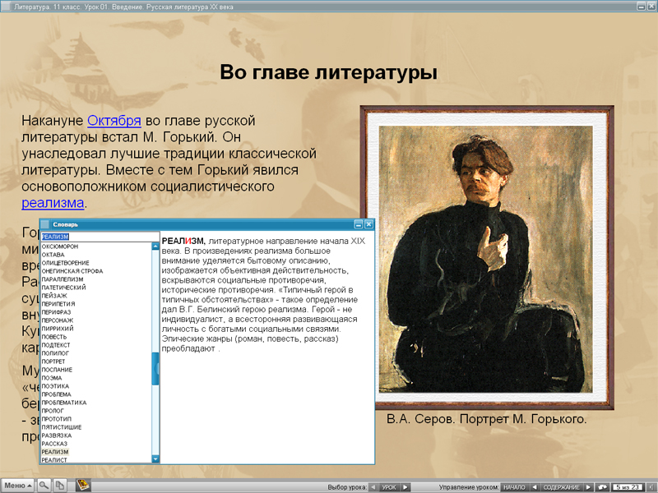Close the Словарь dictionary window
Screen dimensions: 658x493
[368, 224]
